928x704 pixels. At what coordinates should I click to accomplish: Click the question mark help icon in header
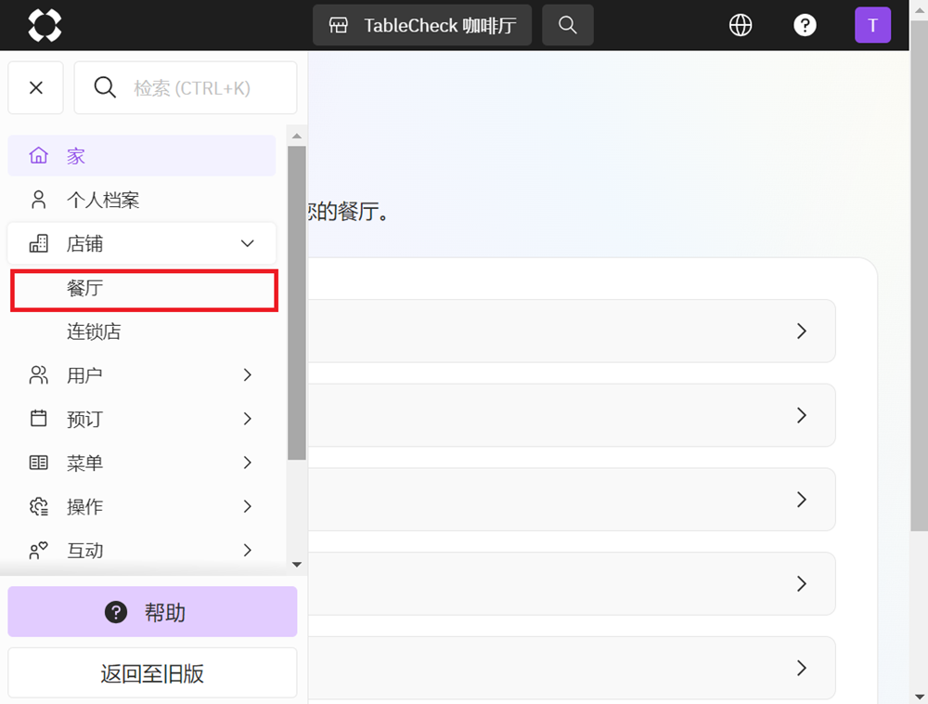805,25
